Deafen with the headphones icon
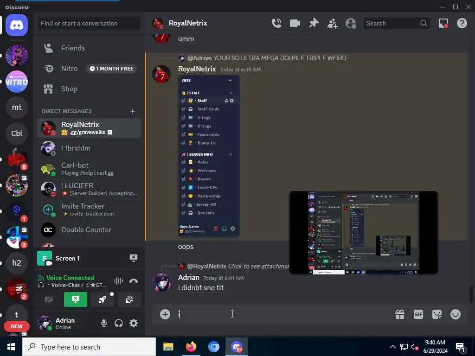This screenshot has height=356, width=475. coord(119,323)
